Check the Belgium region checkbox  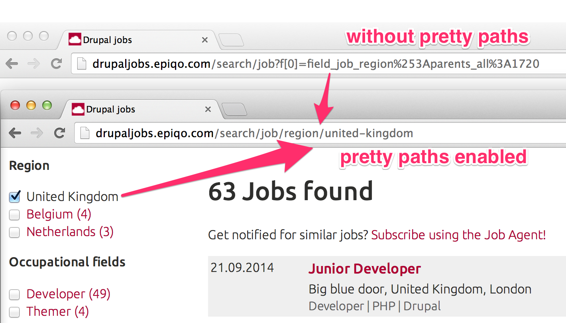[14, 215]
